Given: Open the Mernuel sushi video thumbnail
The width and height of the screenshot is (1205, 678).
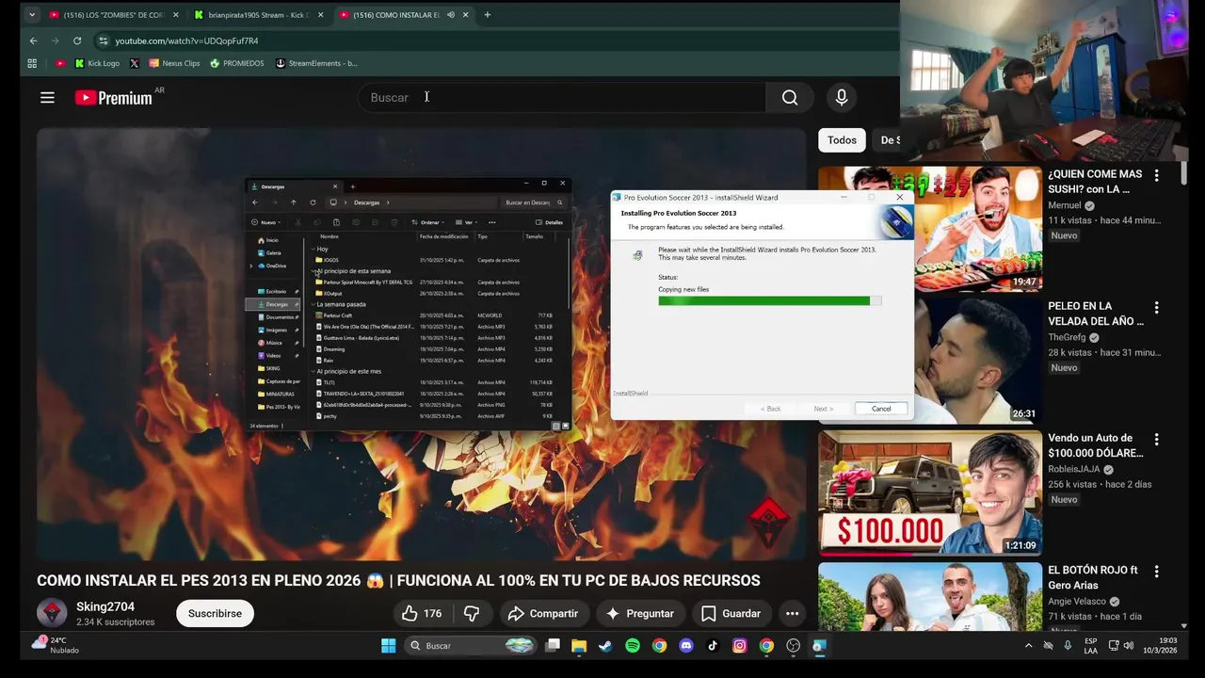Looking at the screenshot, I should tap(930, 229).
